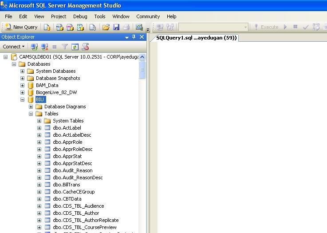Open the Window menu

[121, 16]
